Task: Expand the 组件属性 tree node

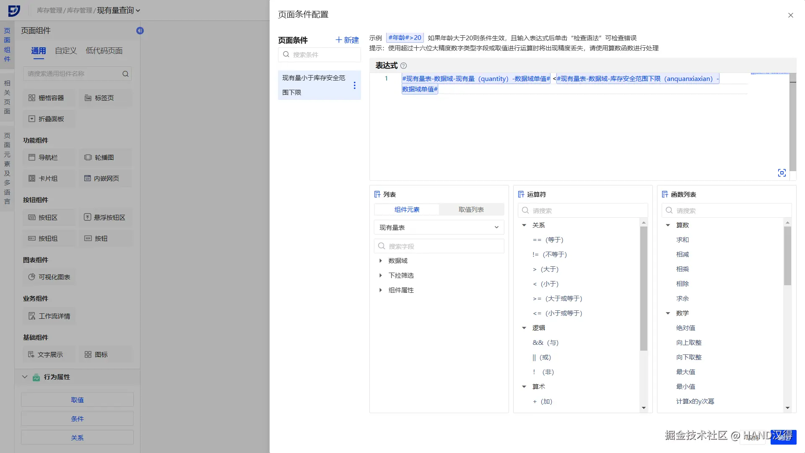Action: 381,290
